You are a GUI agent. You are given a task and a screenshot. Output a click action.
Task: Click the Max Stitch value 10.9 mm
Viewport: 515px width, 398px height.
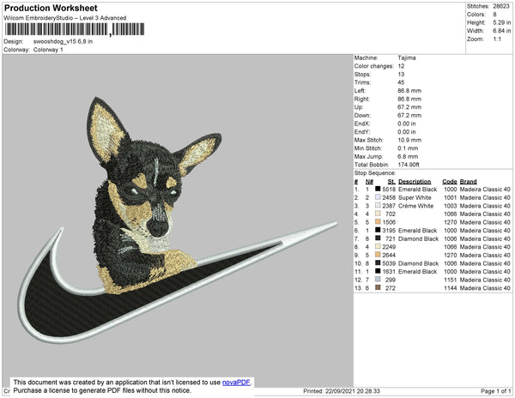[x=409, y=140]
